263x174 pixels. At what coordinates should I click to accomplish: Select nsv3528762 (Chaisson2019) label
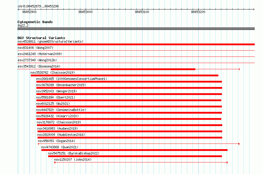tap(53, 72)
